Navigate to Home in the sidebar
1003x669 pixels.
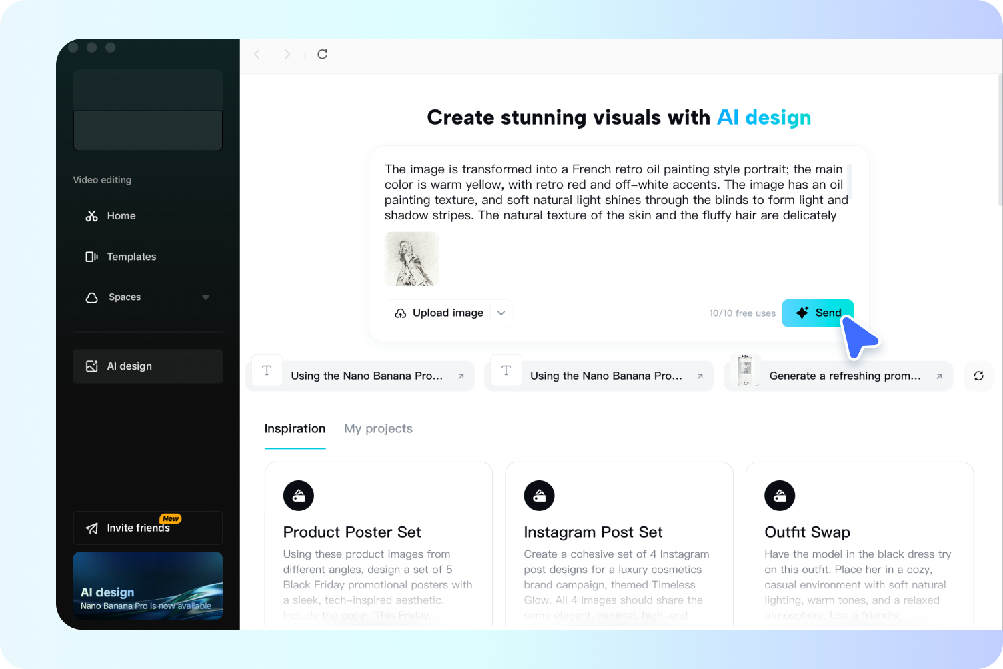pos(121,215)
